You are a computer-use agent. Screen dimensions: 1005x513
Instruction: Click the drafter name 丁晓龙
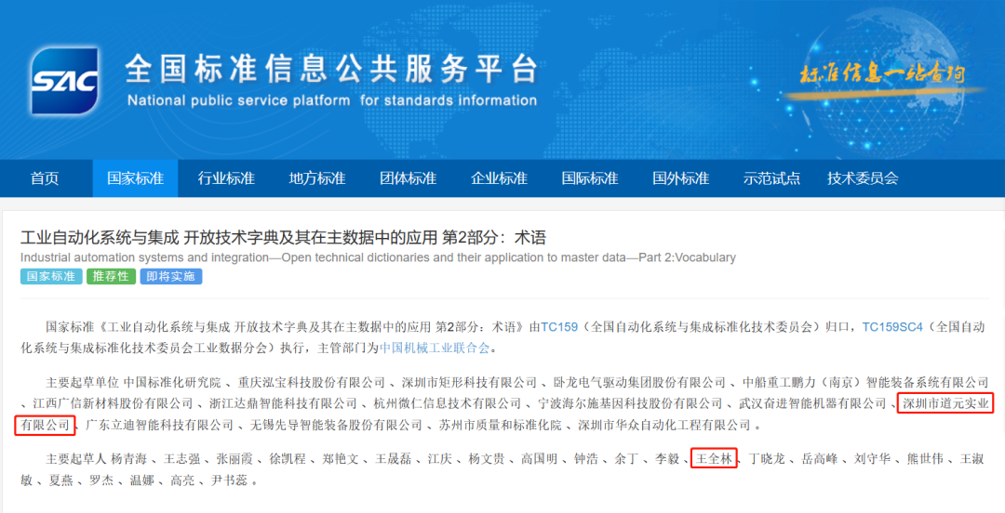tap(767, 459)
